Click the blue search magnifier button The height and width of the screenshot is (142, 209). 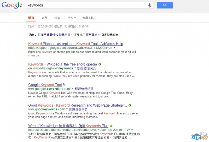pos(165,5)
